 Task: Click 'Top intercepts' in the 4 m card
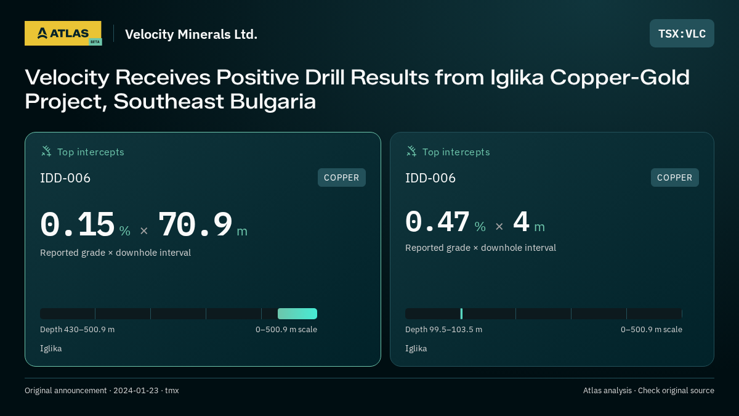(456, 152)
